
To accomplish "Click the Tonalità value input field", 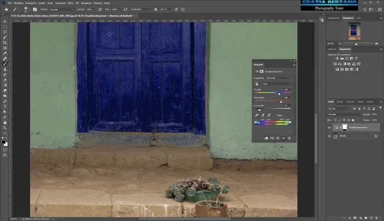I will (286, 89).
